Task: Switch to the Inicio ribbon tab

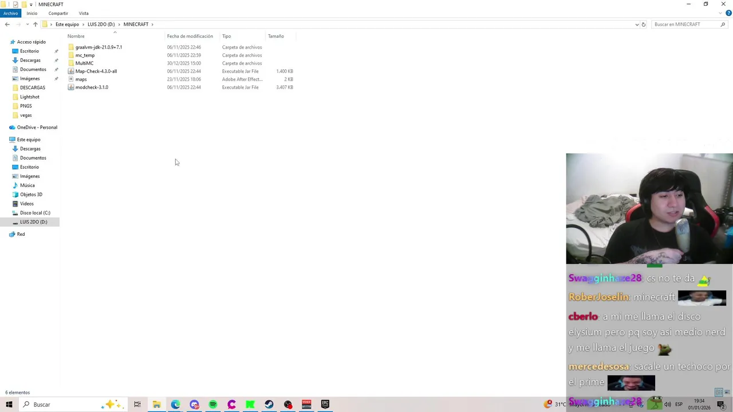Action: click(x=32, y=13)
